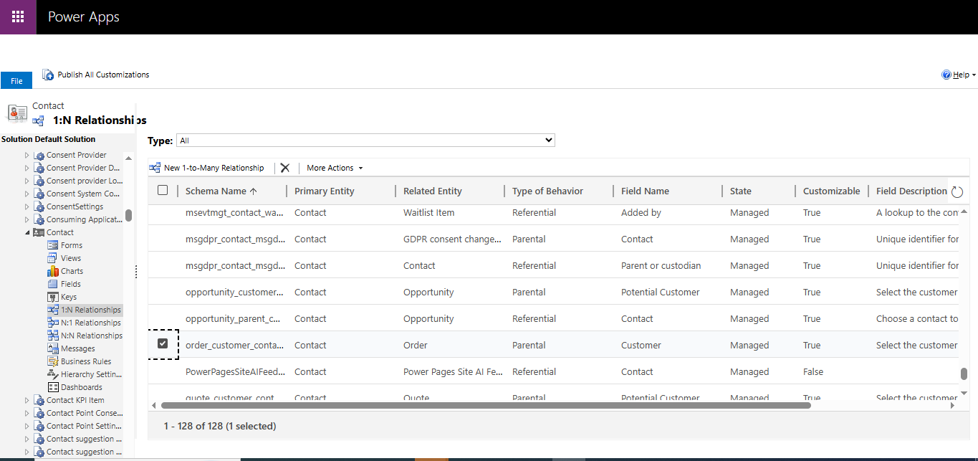Sort by Related Entity column header
This screenshot has height=461, width=978.
coord(433,191)
